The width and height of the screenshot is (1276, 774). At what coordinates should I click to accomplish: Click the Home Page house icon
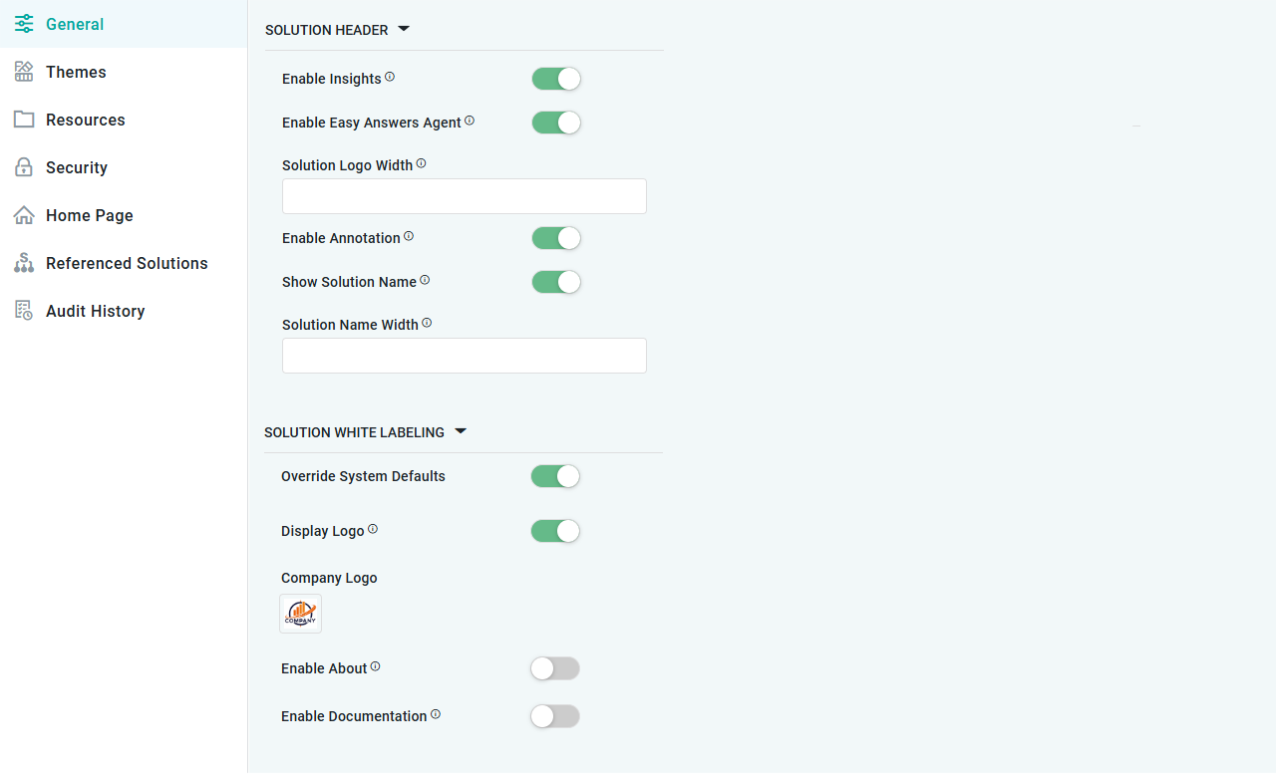24,215
